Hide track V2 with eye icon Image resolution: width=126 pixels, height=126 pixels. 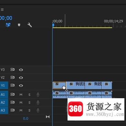(21, 78)
